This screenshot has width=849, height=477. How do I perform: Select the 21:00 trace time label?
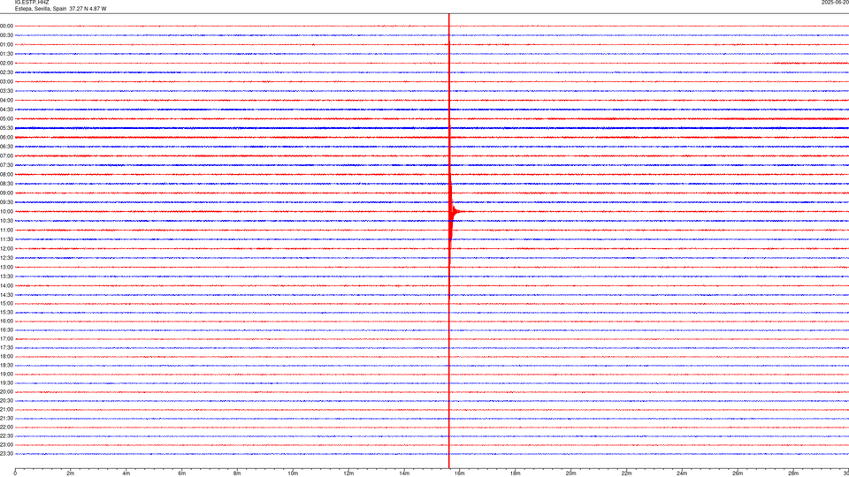pos(6,409)
